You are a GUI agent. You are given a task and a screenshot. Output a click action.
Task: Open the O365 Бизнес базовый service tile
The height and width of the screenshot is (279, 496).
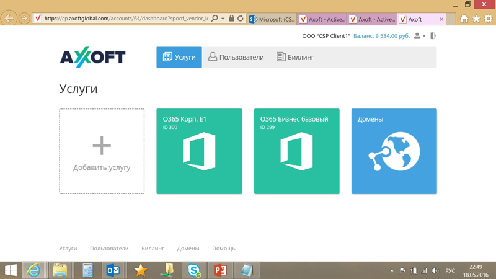pos(297,151)
